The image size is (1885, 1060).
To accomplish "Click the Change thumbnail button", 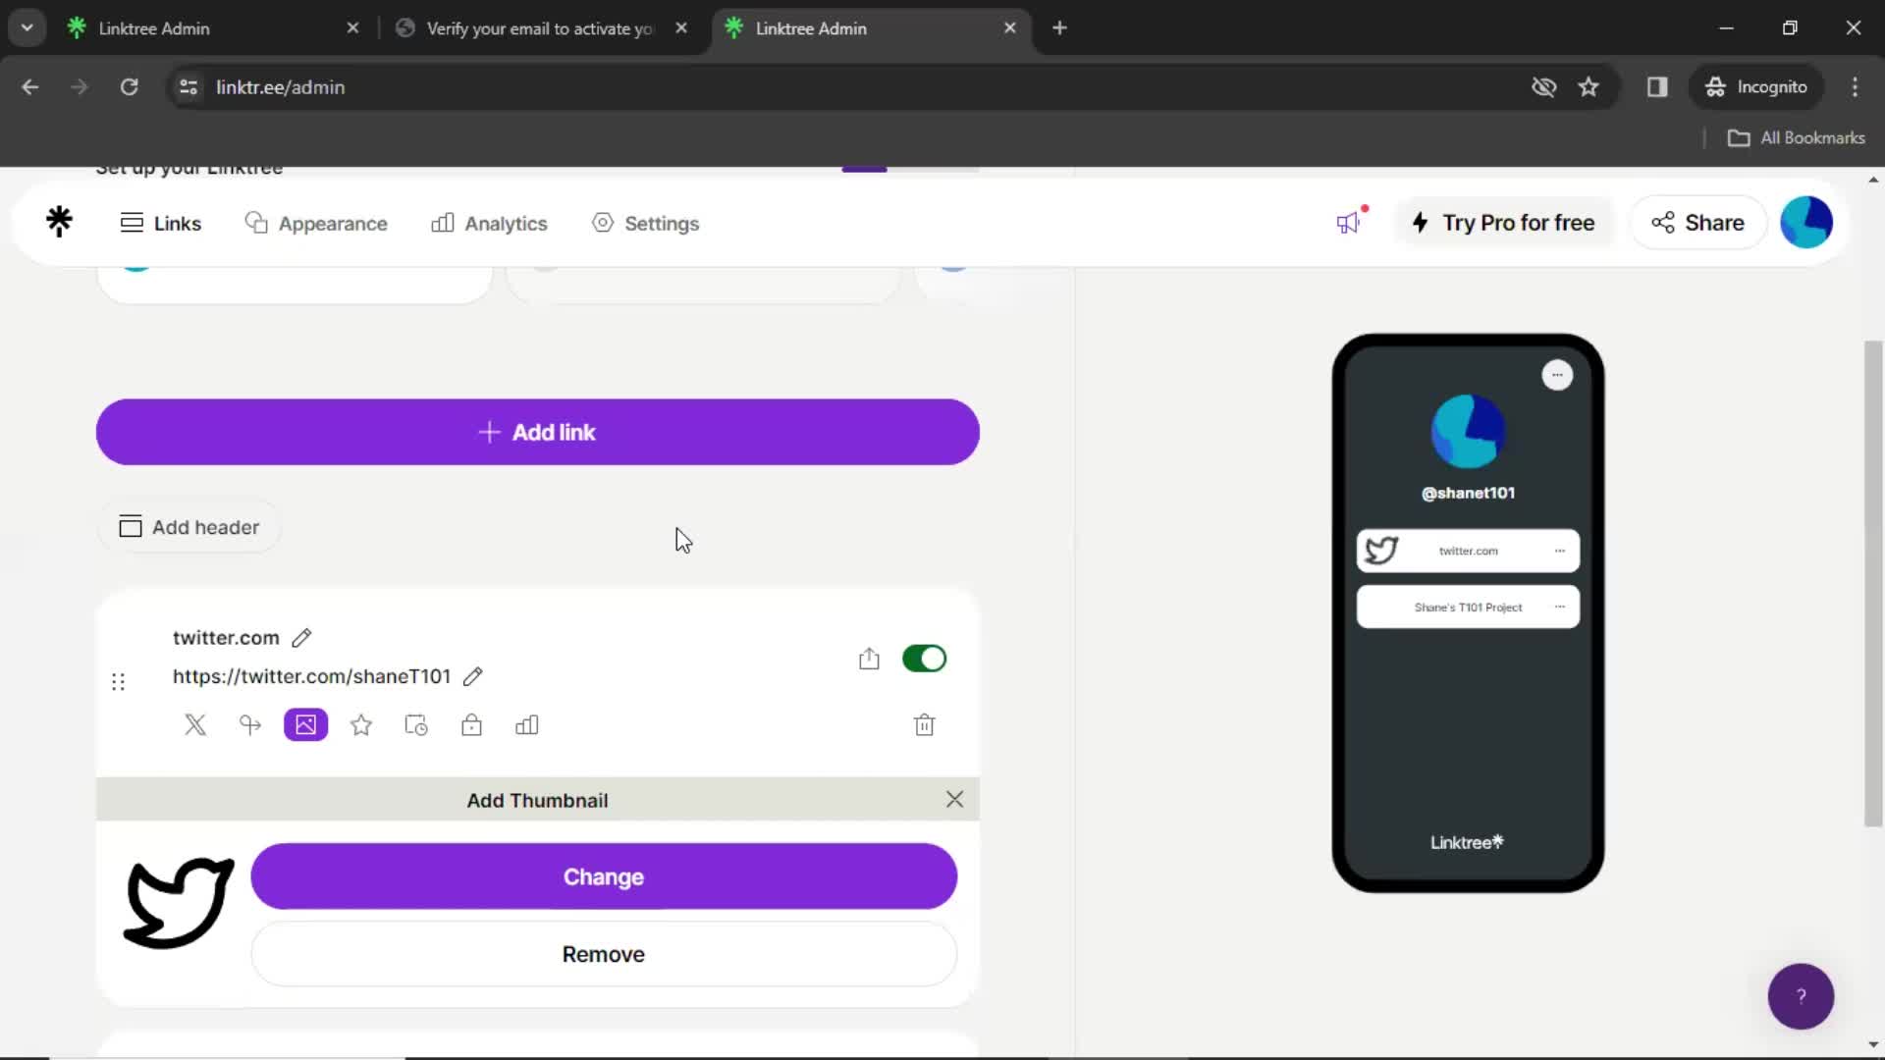I will 604,876.
